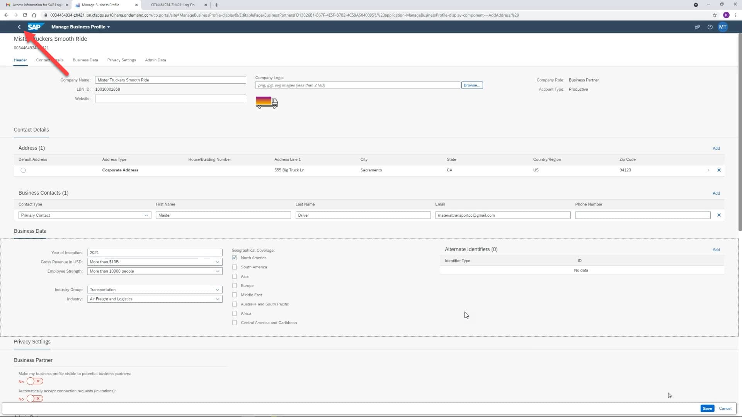Open the MT user profile avatar
The width and height of the screenshot is (742, 417).
(723, 27)
